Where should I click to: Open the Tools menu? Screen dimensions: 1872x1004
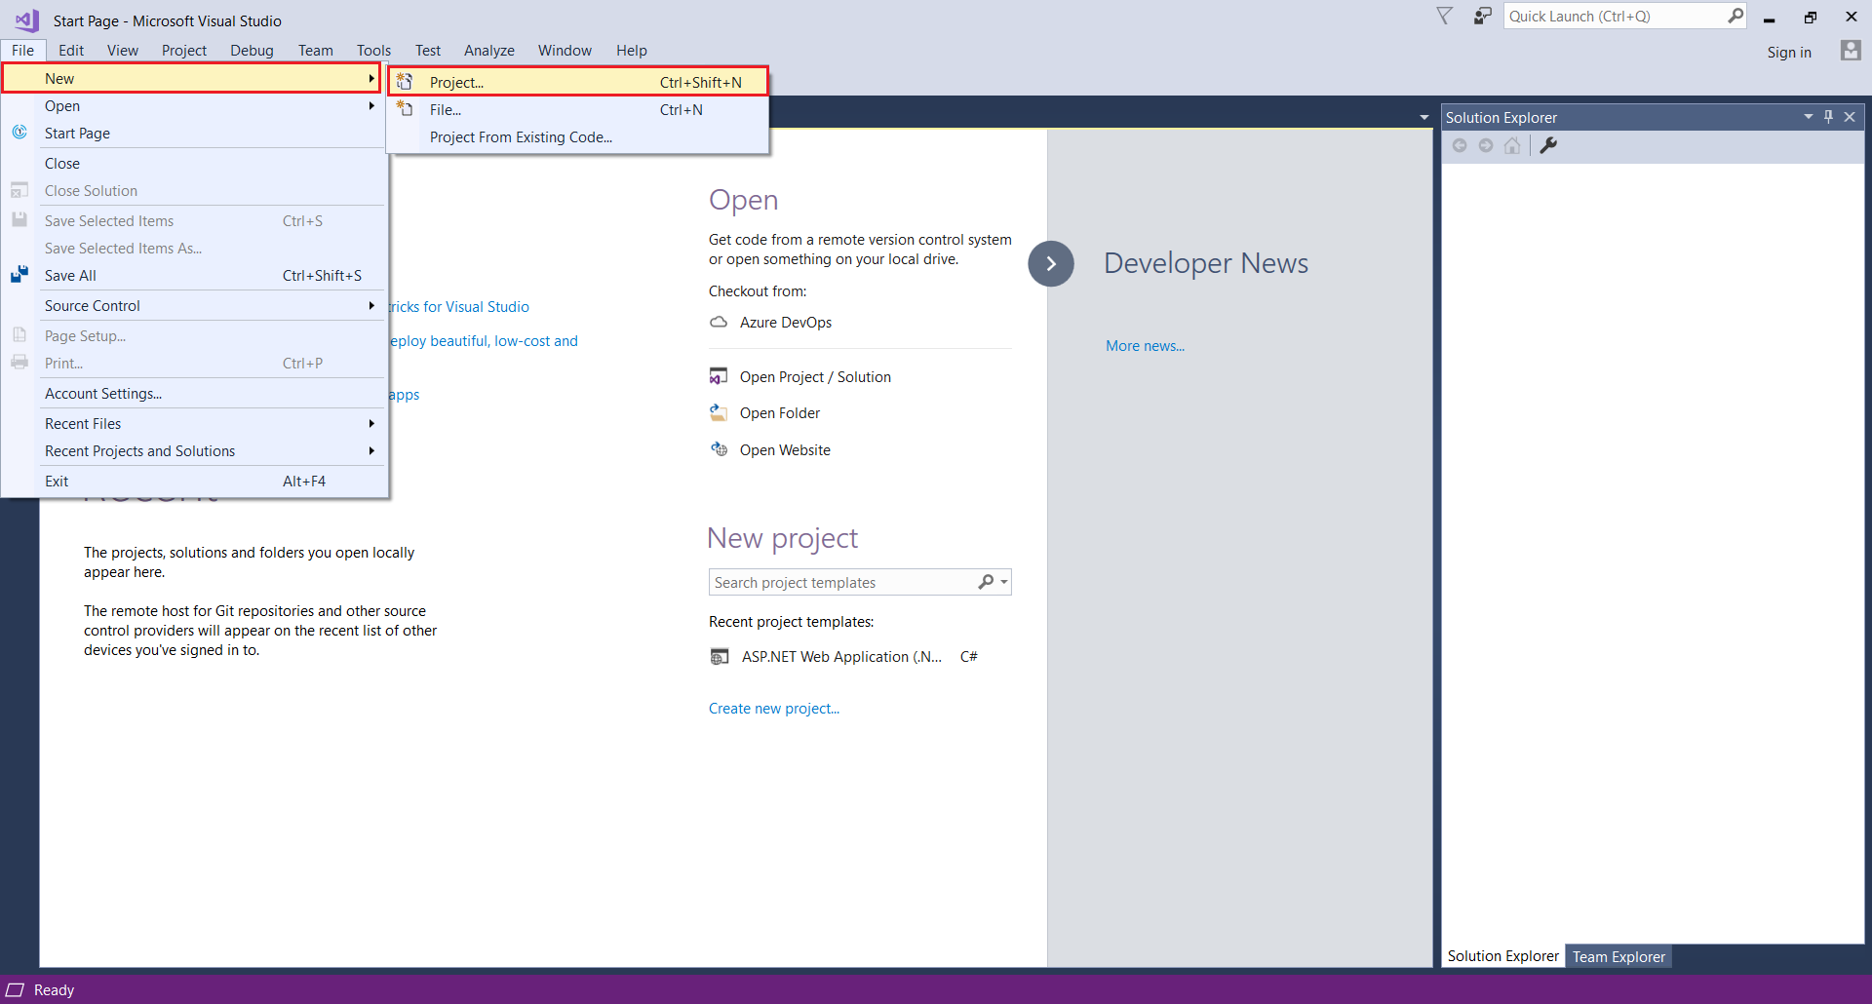point(373,50)
